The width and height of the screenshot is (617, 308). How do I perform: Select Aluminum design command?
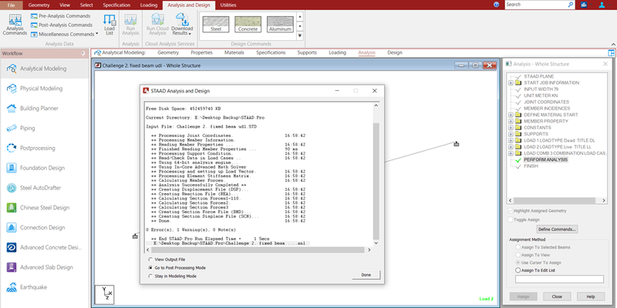click(x=280, y=25)
